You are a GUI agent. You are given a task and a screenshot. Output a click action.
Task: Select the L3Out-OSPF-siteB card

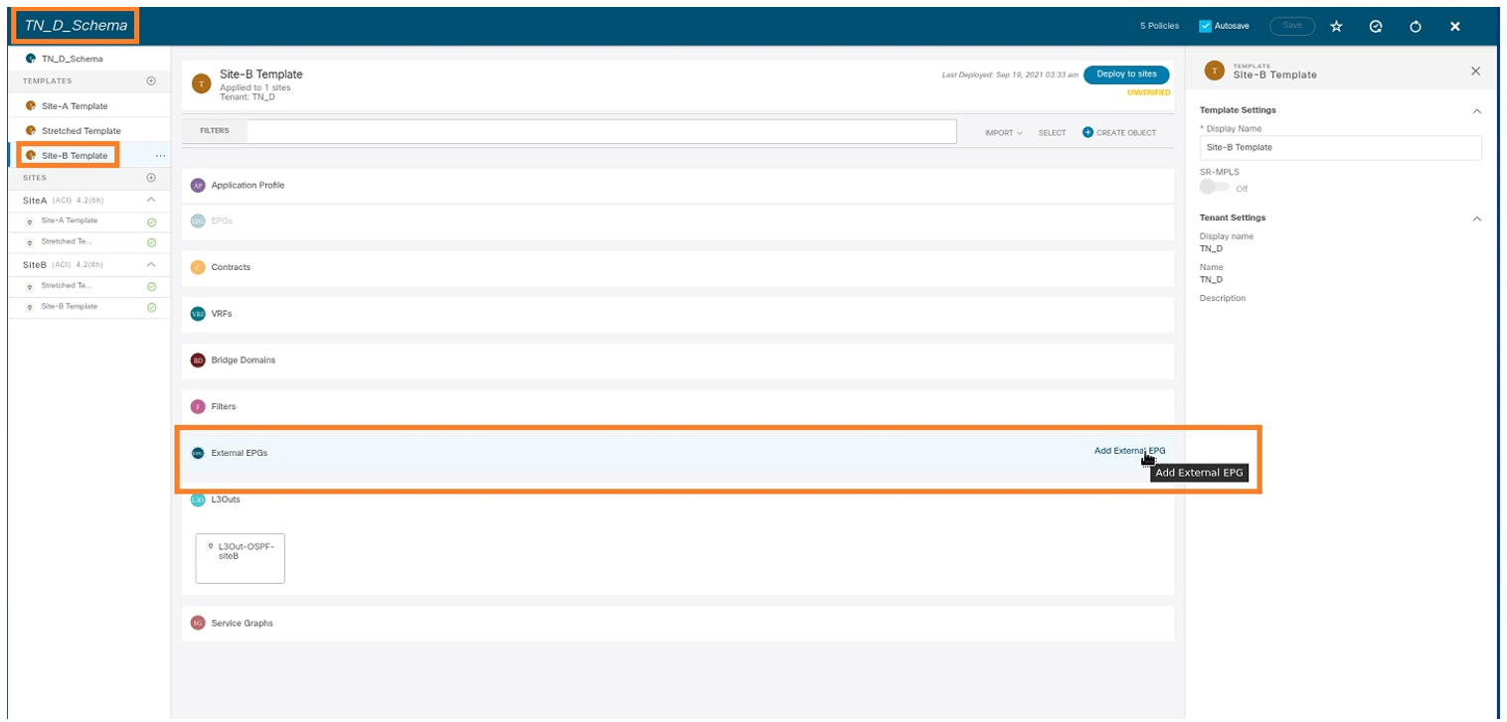(x=240, y=558)
